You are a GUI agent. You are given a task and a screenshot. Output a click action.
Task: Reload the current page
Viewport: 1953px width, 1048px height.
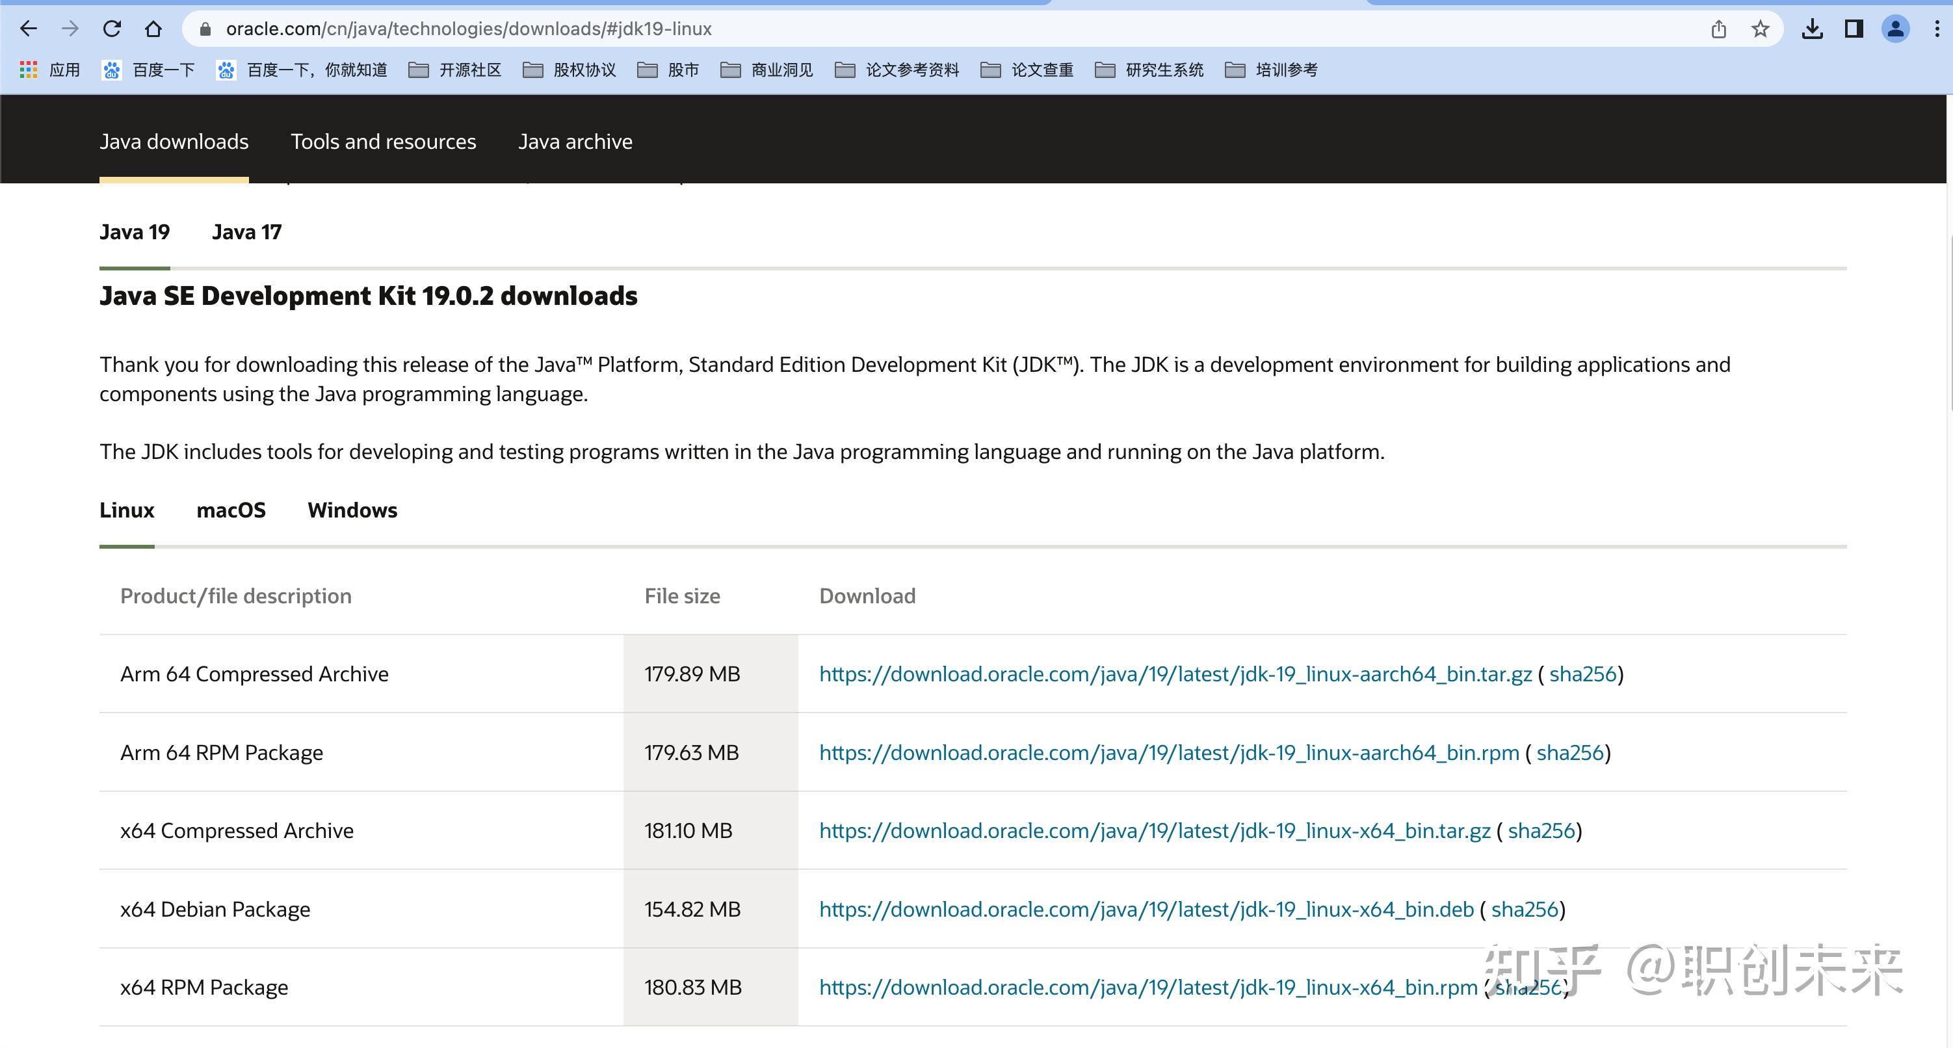[112, 29]
